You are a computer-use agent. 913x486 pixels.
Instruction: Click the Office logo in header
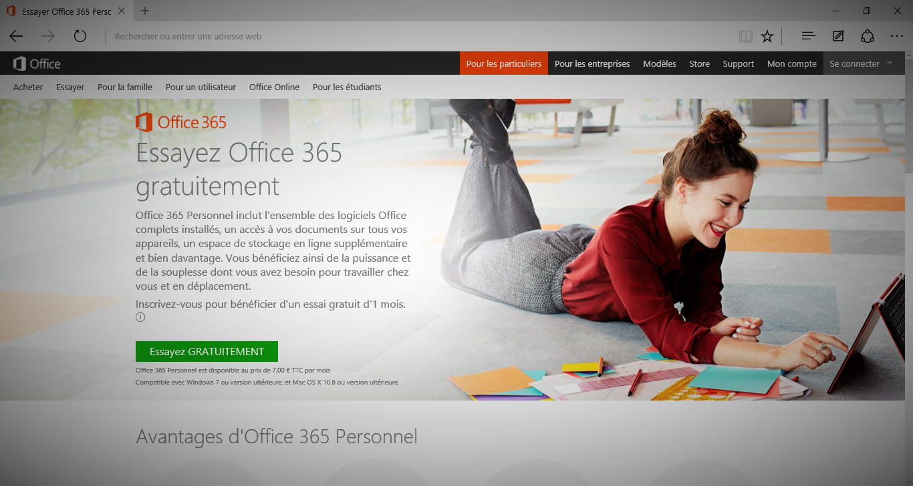point(37,64)
